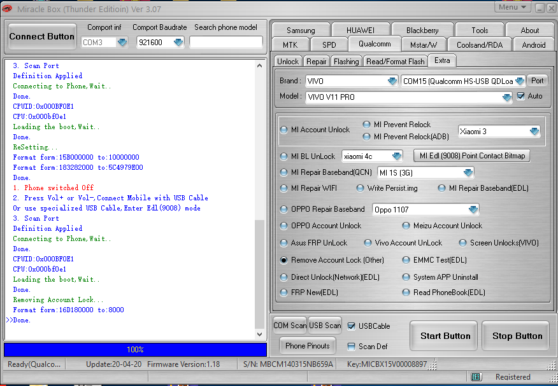558x386 pixels.
Task: Toggle the USBCable checkbox
Action: coord(351,326)
